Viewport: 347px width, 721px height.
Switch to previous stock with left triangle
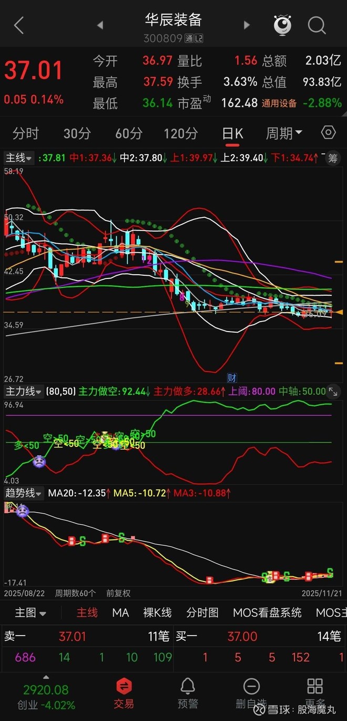point(100,25)
